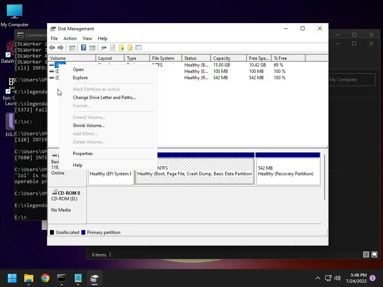
Task: Choose Explore from the context menu
Action: [108, 78]
